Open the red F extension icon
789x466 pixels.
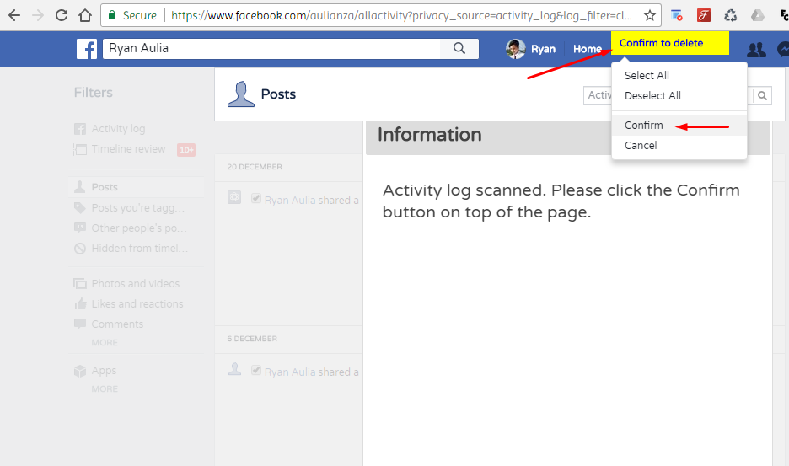[x=704, y=16]
